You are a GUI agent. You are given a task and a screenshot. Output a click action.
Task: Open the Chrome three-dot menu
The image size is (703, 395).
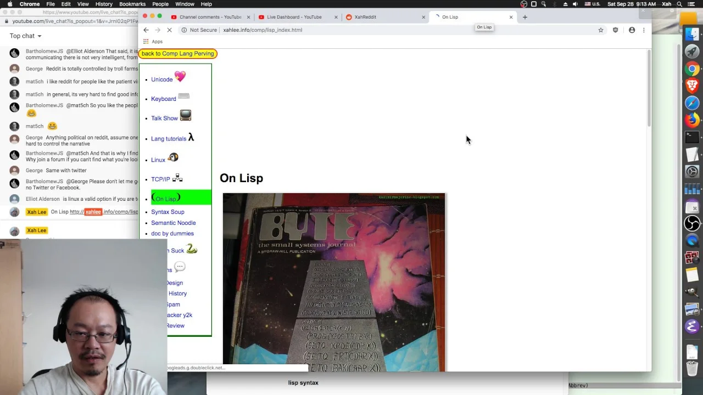(644, 30)
